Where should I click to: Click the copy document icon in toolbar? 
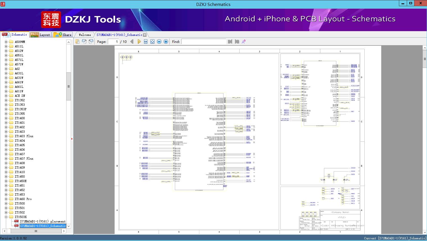(77, 42)
